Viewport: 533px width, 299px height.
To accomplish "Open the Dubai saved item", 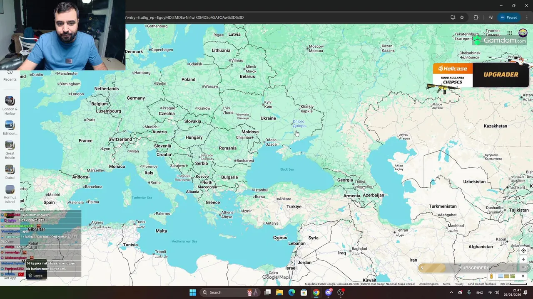I will click(x=10, y=172).
